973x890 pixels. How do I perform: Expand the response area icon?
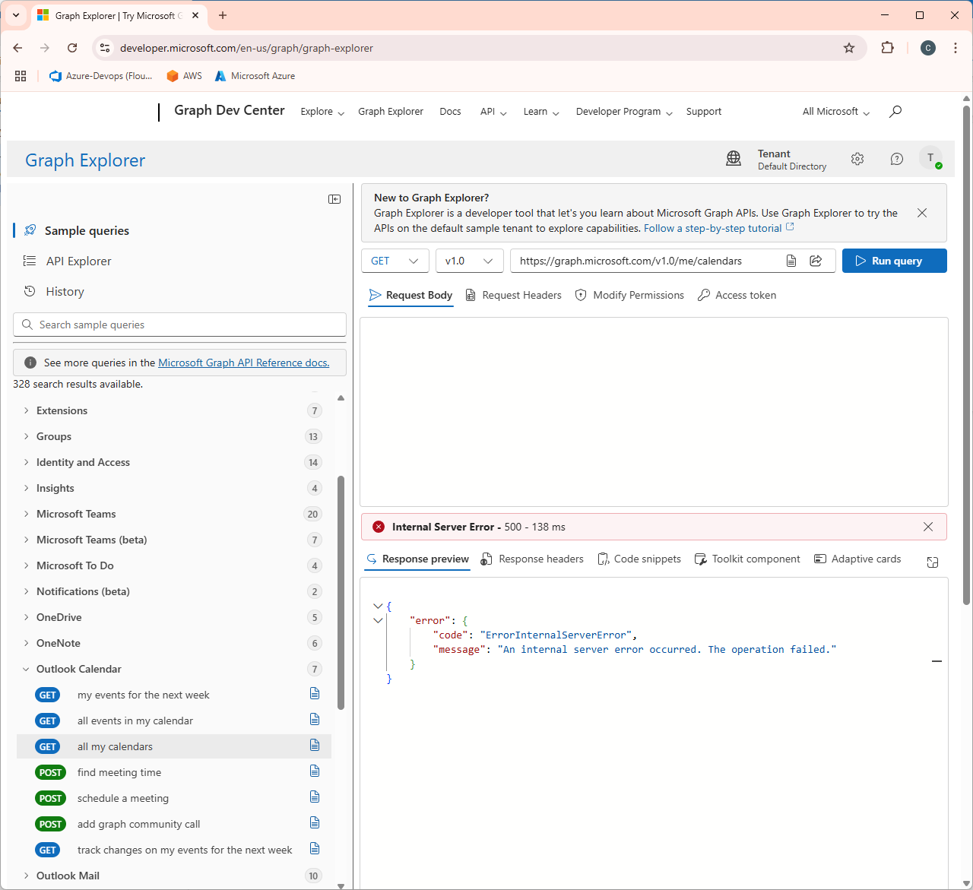coord(933,562)
